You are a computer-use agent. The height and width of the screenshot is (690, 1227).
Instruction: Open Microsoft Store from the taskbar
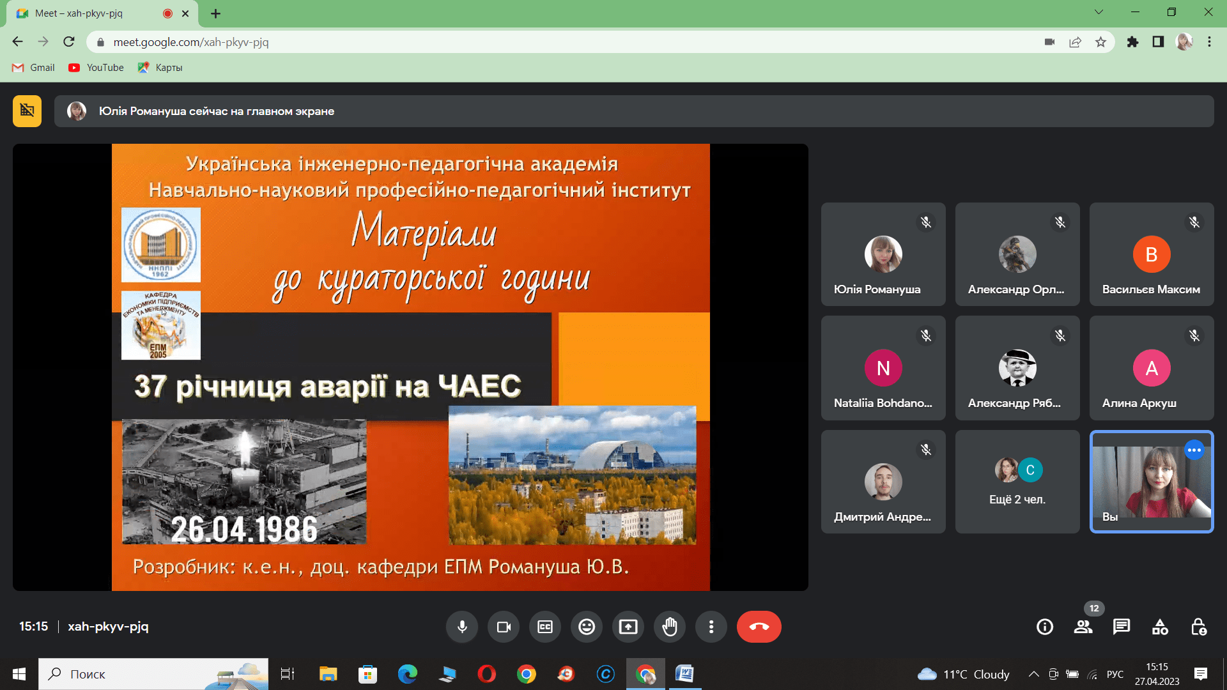[367, 674]
